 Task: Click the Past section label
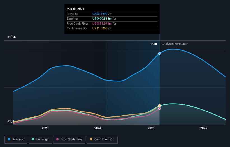[x=154, y=44]
